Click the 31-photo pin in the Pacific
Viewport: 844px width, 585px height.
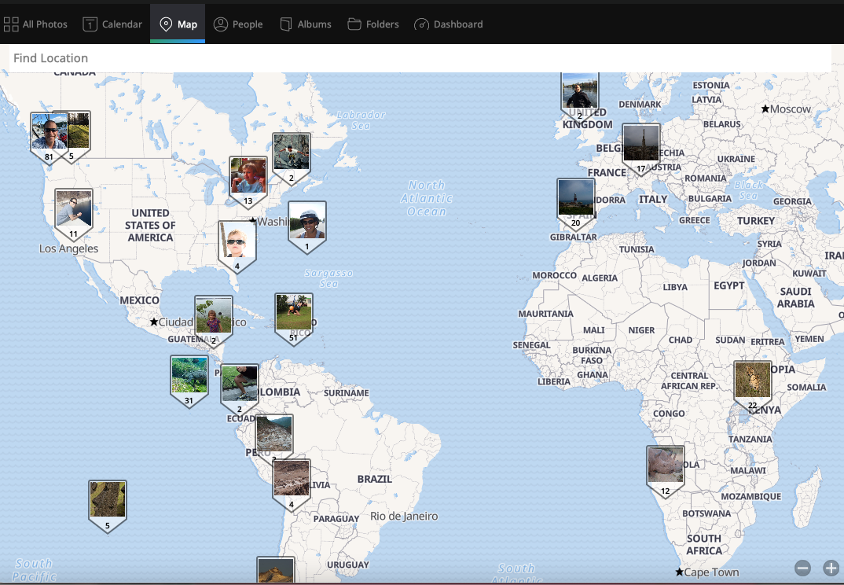tap(189, 377)
